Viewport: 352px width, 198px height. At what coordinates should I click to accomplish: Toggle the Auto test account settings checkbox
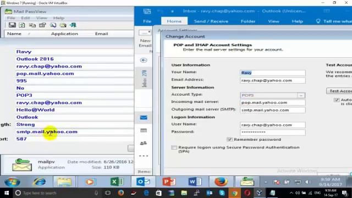336,100
